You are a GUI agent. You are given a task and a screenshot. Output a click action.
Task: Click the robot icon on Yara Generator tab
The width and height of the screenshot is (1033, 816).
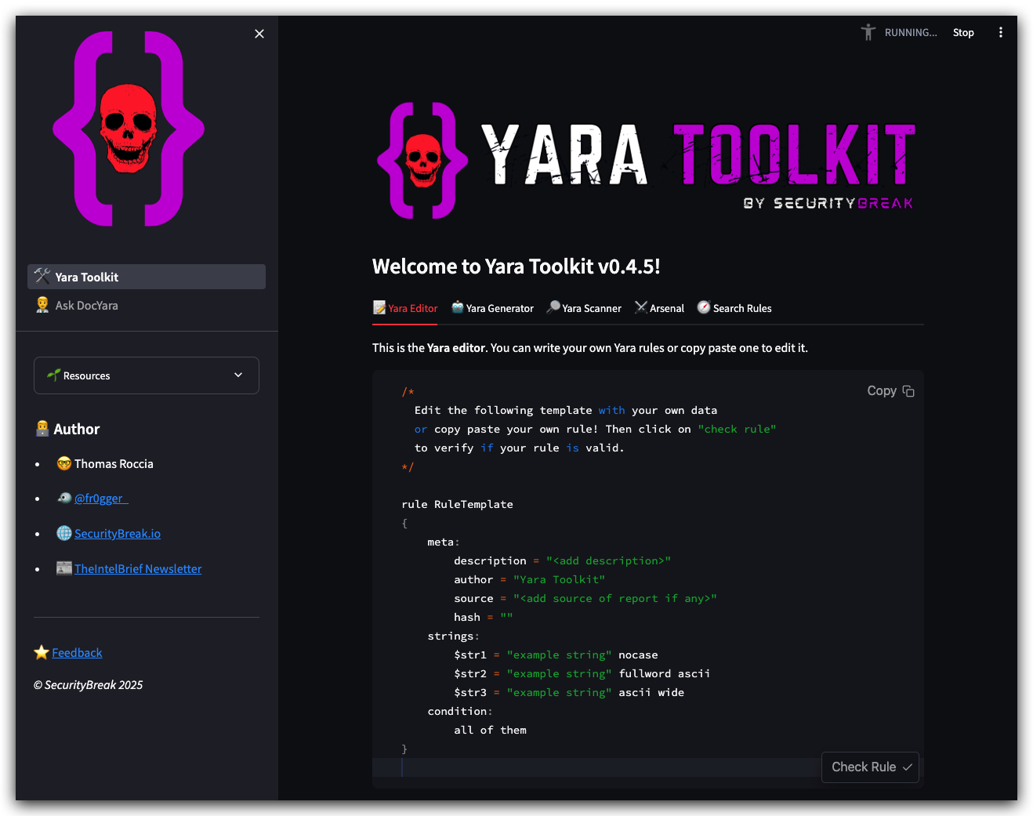point(458,307)
